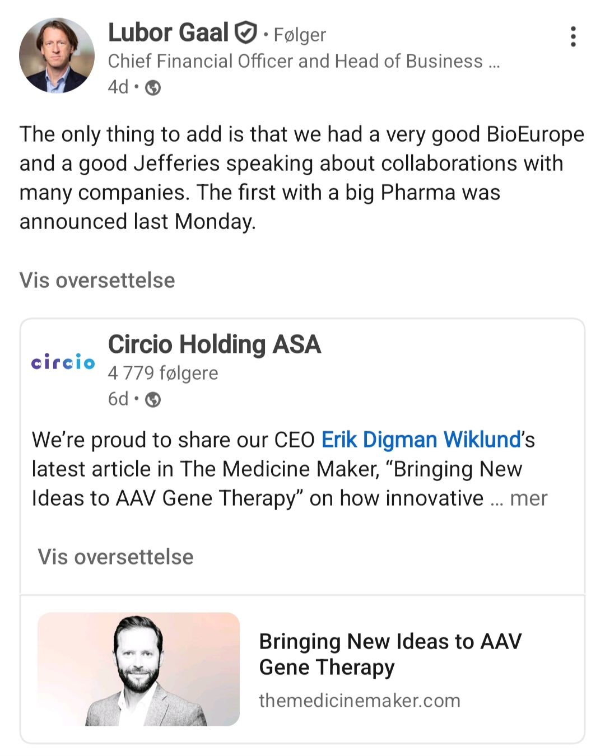Click the Circio company logo
Viewport: 605px width, 756px height.
coord(63,362)
